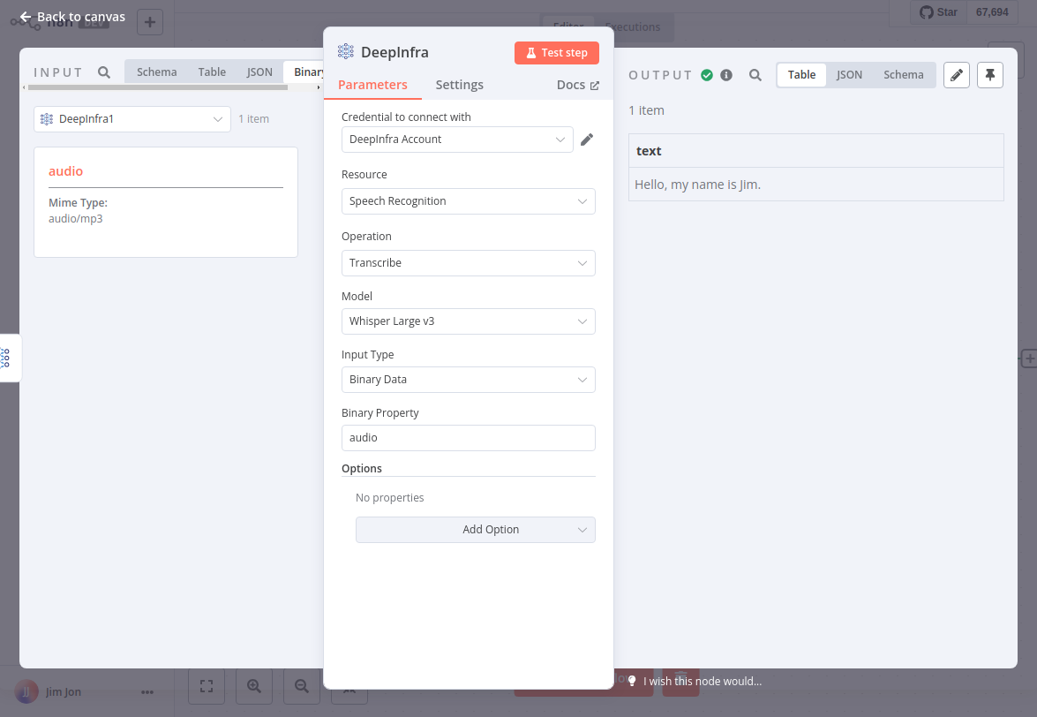1037x717 pixels.
Task: Click the input panel horizontal scrollbar
Action: [158, 87]
